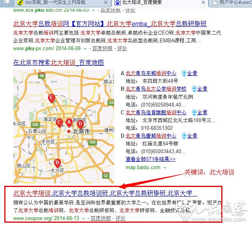Open 北京大学总裁培训网 官方网站 result link
The image size is (252, 227).
point(110,24)
